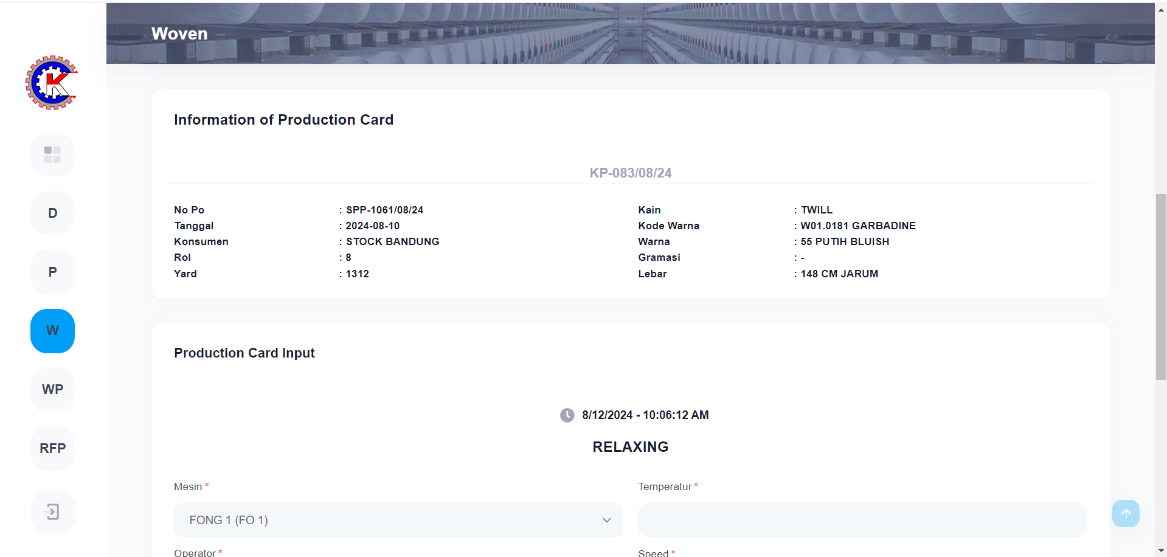This screenshot has height=557, width=1167.
Task: Open the Mesin dropdown
Action: 398,520
